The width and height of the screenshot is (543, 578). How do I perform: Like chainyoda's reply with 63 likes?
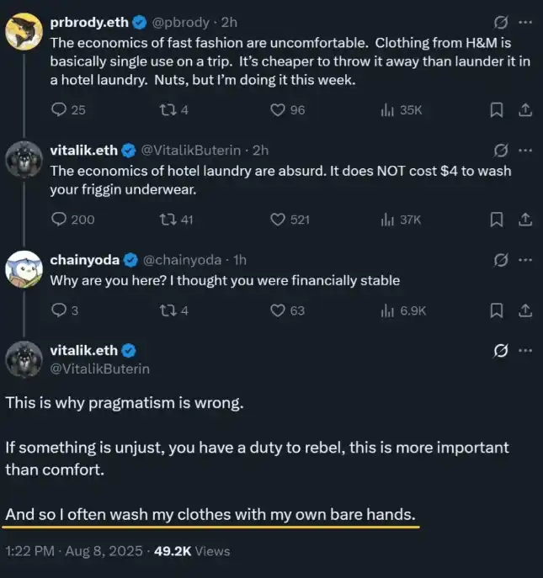[279, 310]
